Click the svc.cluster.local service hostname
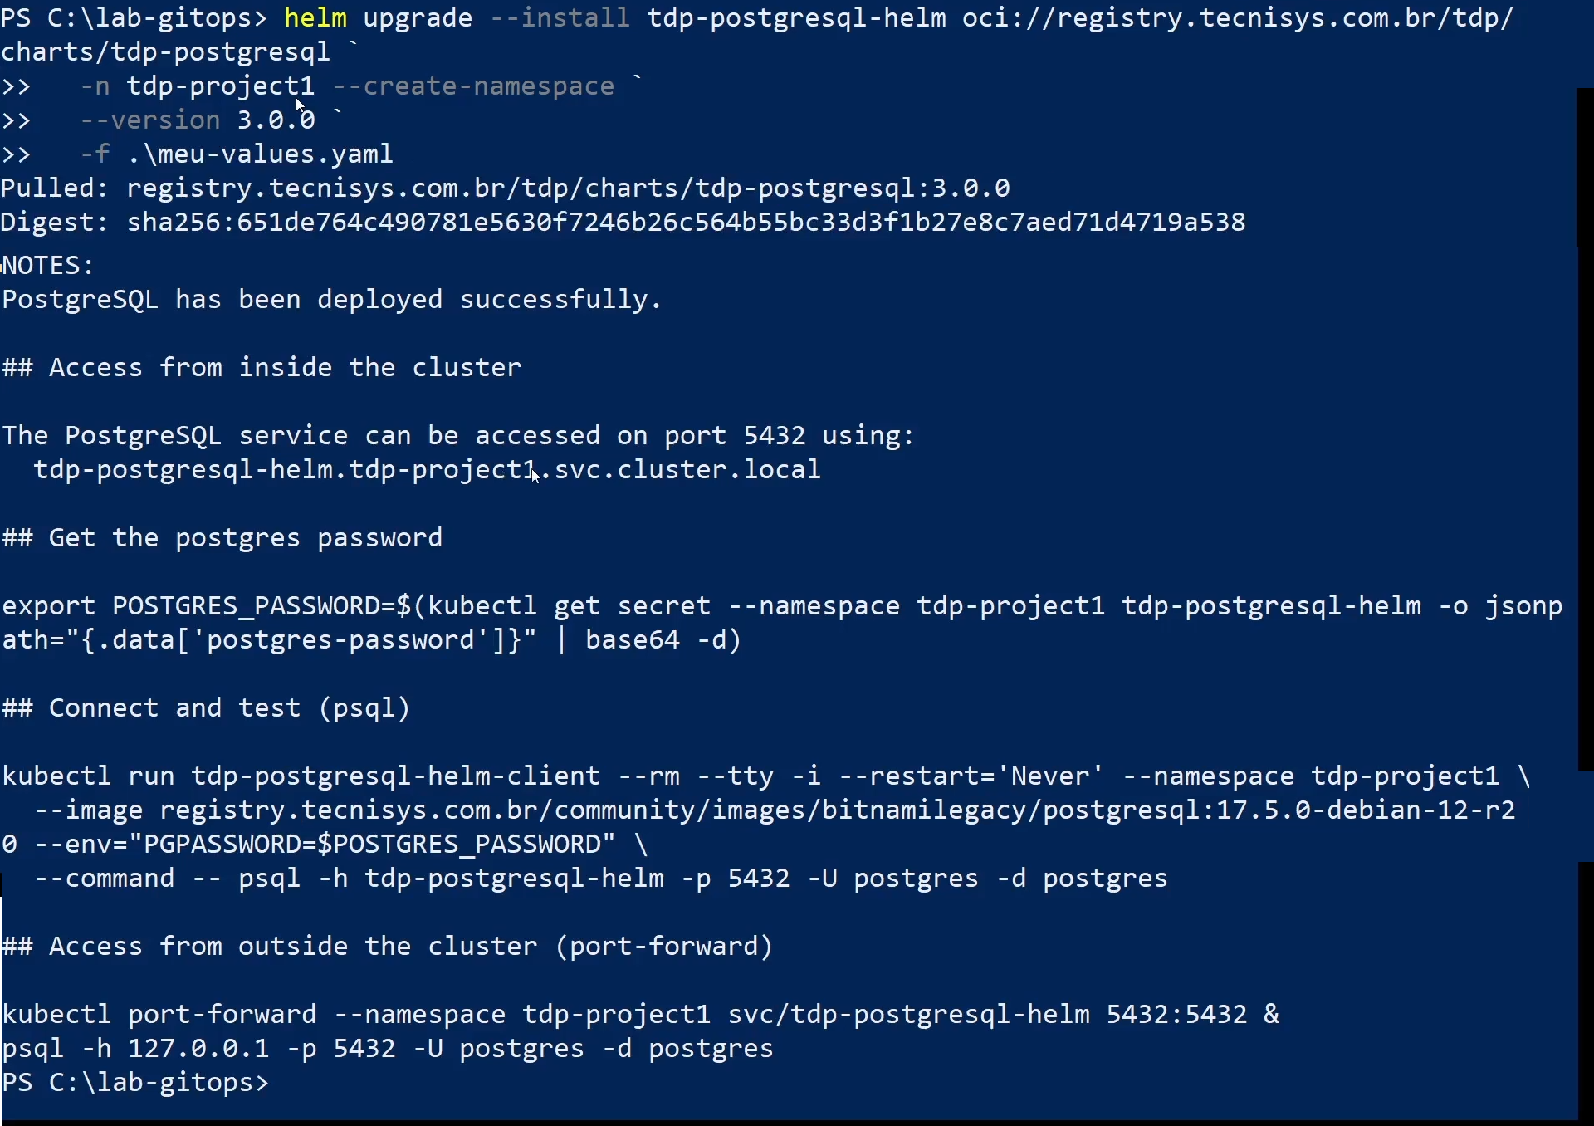The image size is (1594, 1126). click(x=427, y=470)
